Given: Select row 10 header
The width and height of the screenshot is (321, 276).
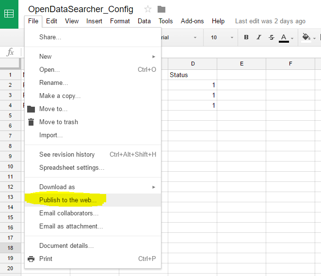Looking at the screenshot, I should 10,166.
